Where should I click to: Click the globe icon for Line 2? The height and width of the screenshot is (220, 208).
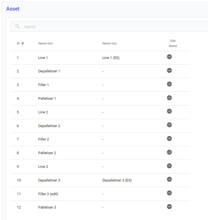pos(169,111)
